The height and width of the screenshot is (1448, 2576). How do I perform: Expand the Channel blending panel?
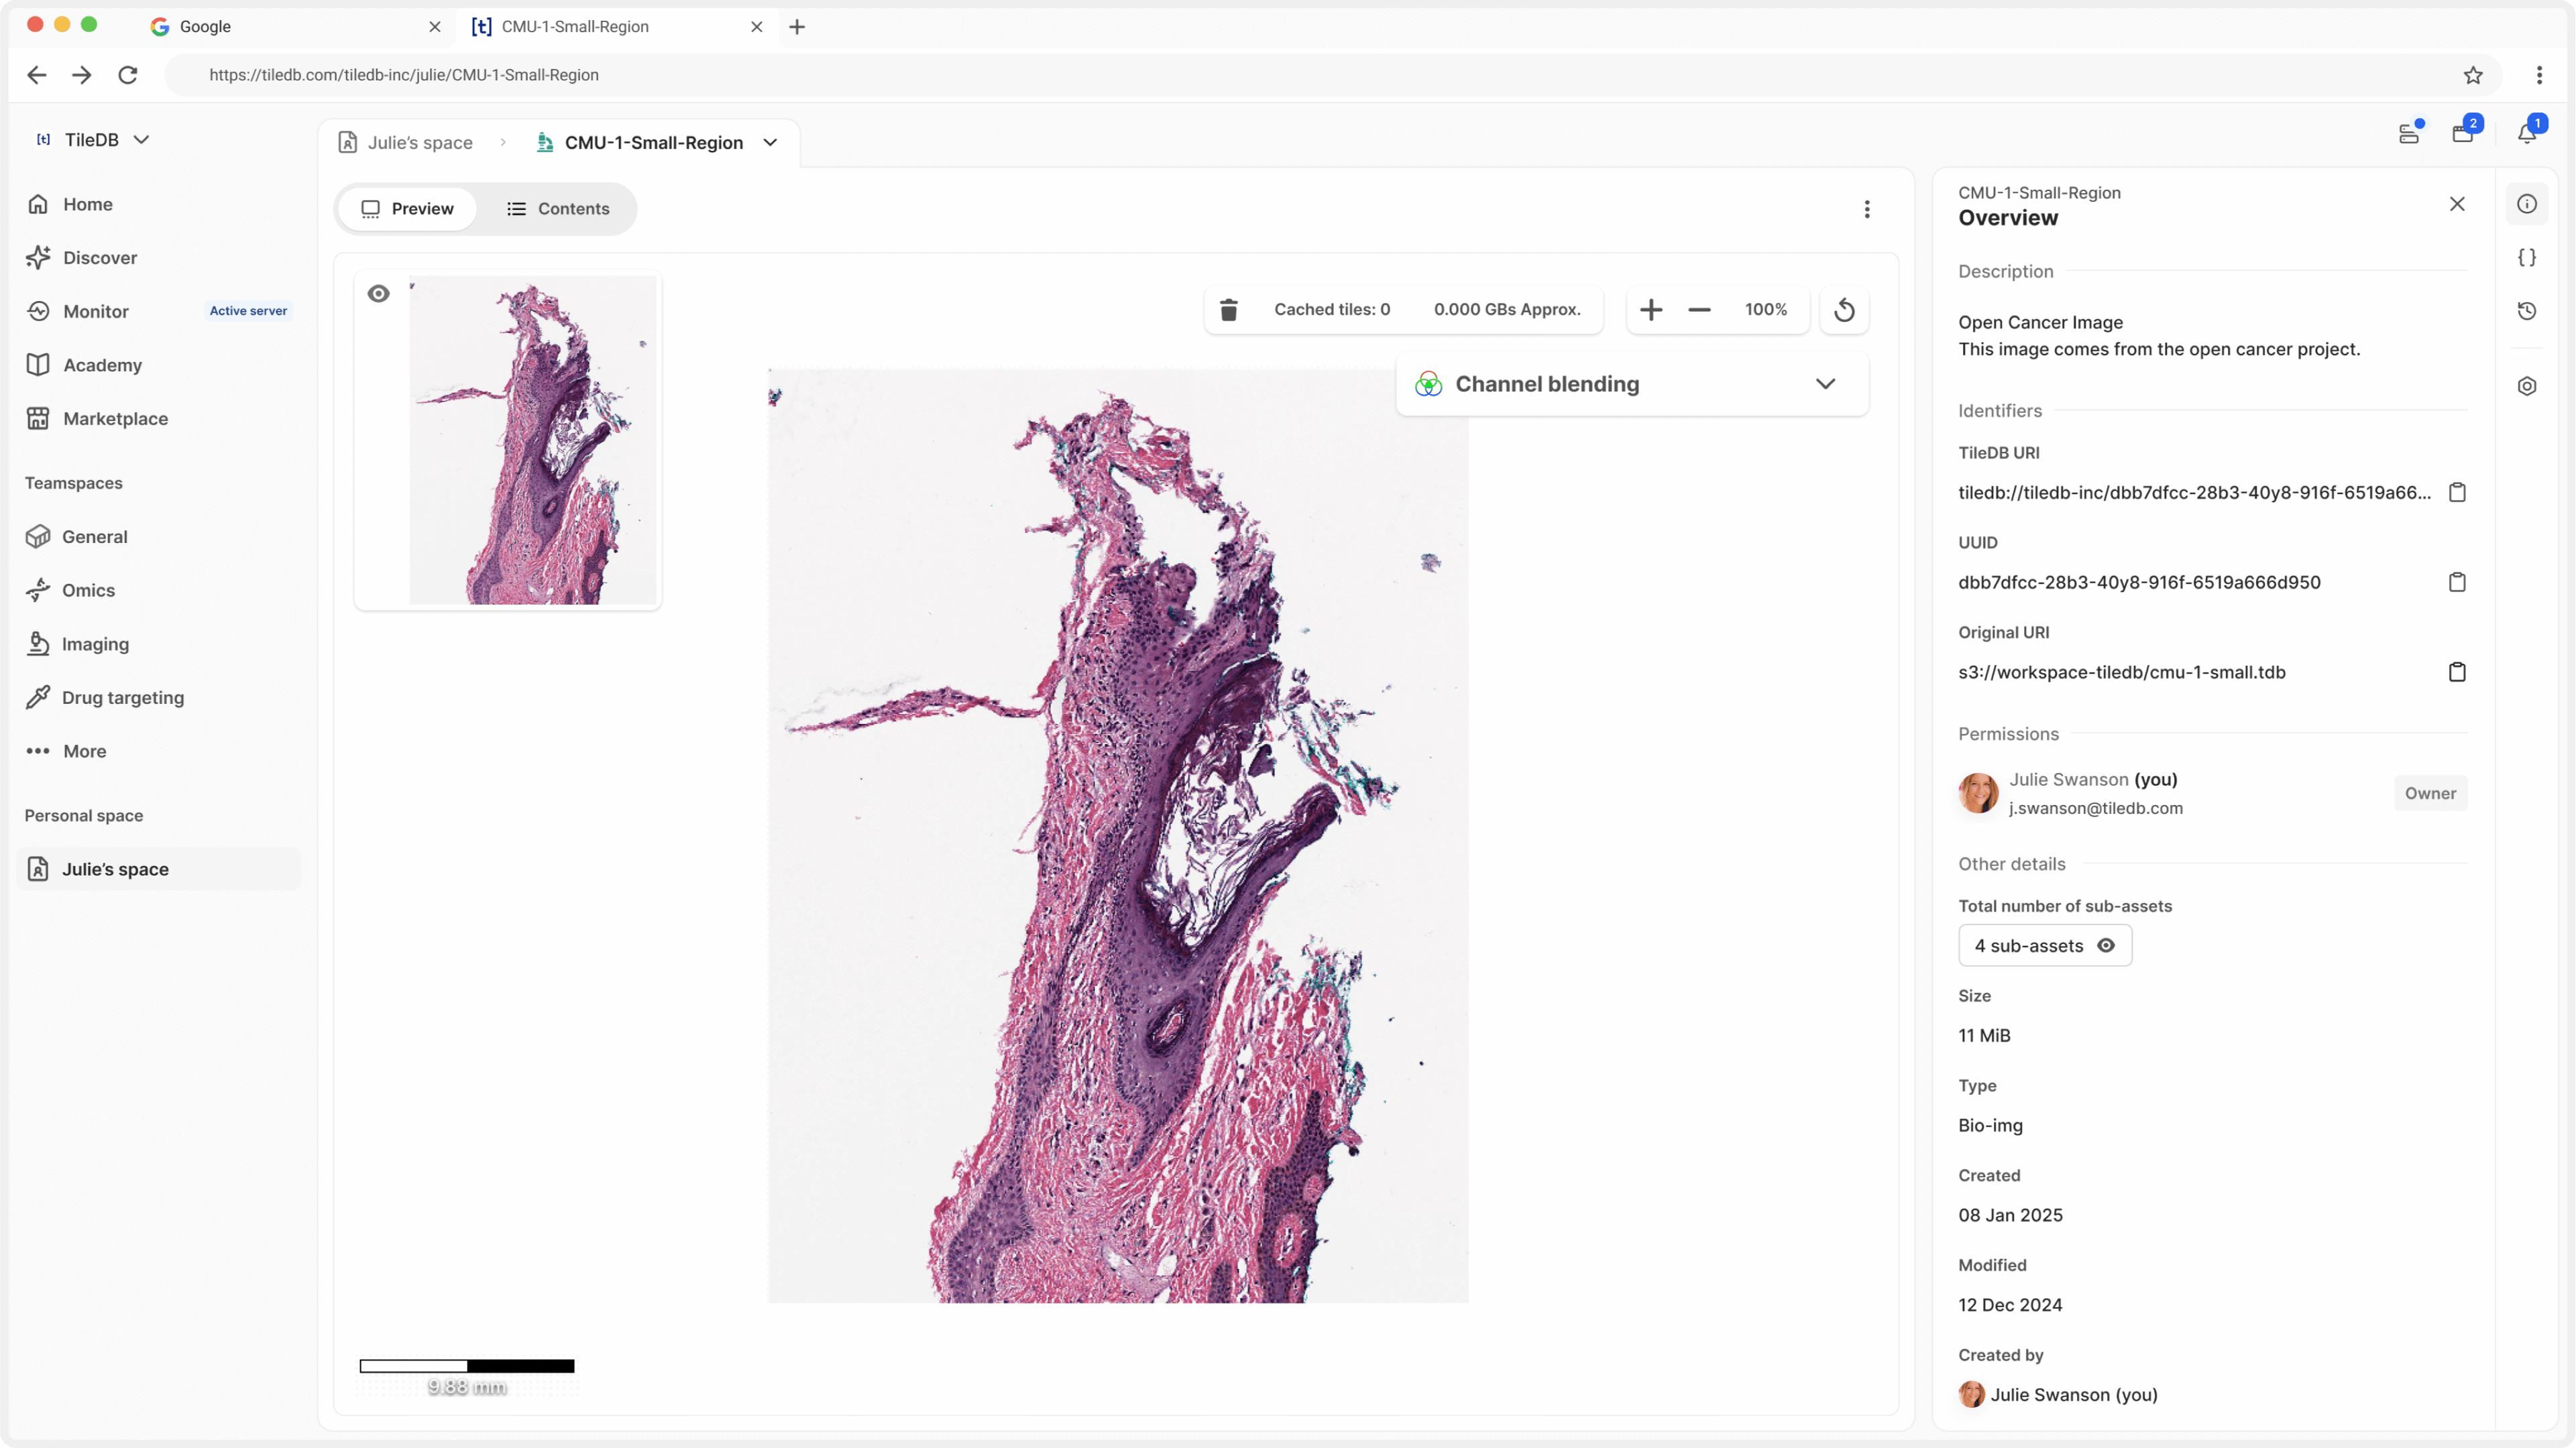(x=1825, y=383)
